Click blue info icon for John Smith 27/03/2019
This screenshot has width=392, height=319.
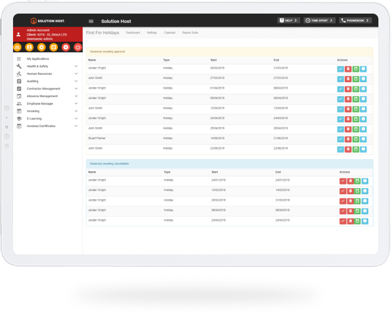coord(364,79)
